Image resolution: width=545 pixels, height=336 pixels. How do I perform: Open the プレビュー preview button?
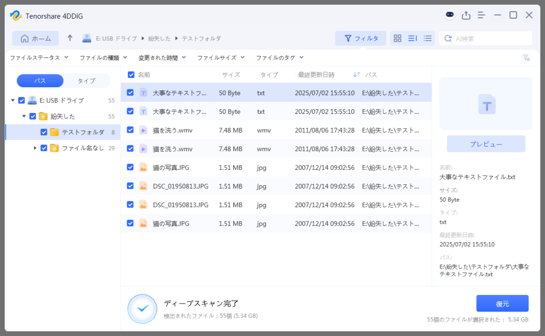[485, 144]
